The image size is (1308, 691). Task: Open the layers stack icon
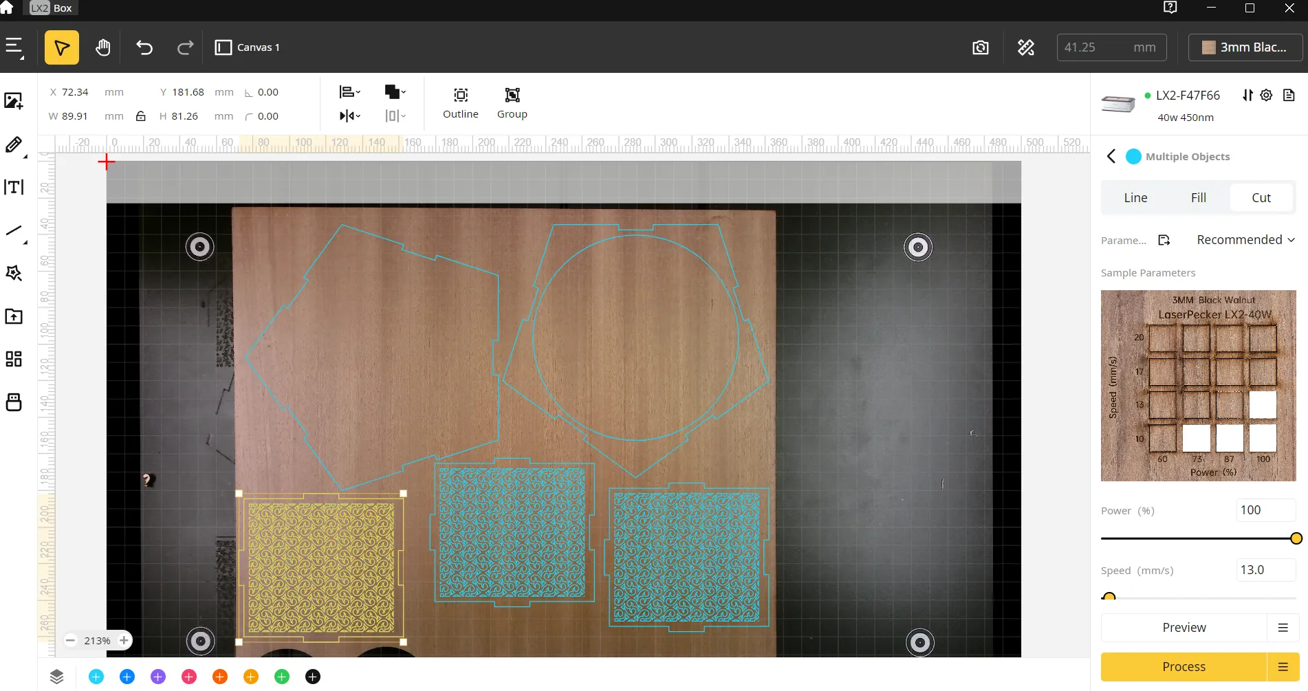pos(57,677)
